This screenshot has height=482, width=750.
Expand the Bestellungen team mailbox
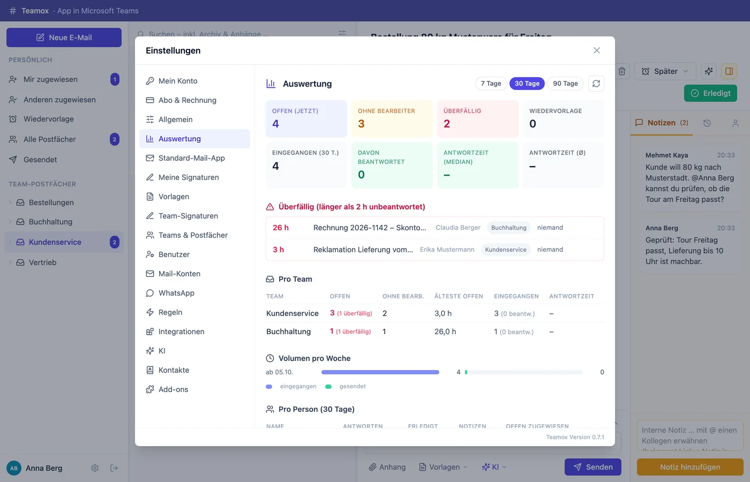[10, 202]
